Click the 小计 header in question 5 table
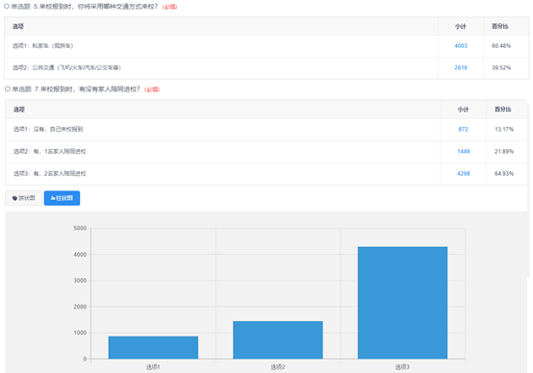The height and width of the screenshot is (373, 533). (461, 27)
